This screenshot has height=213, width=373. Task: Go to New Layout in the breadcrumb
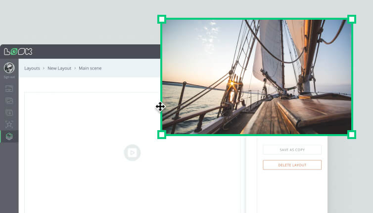point(59,69)
